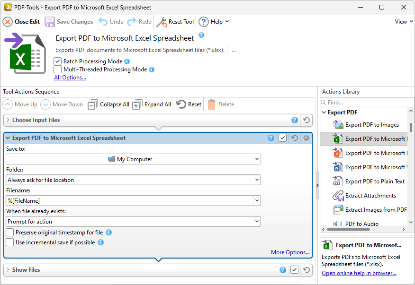The width and height of the screenshot is (415, 285).
Task: Open the All Options link
Action: pos(70,78)
